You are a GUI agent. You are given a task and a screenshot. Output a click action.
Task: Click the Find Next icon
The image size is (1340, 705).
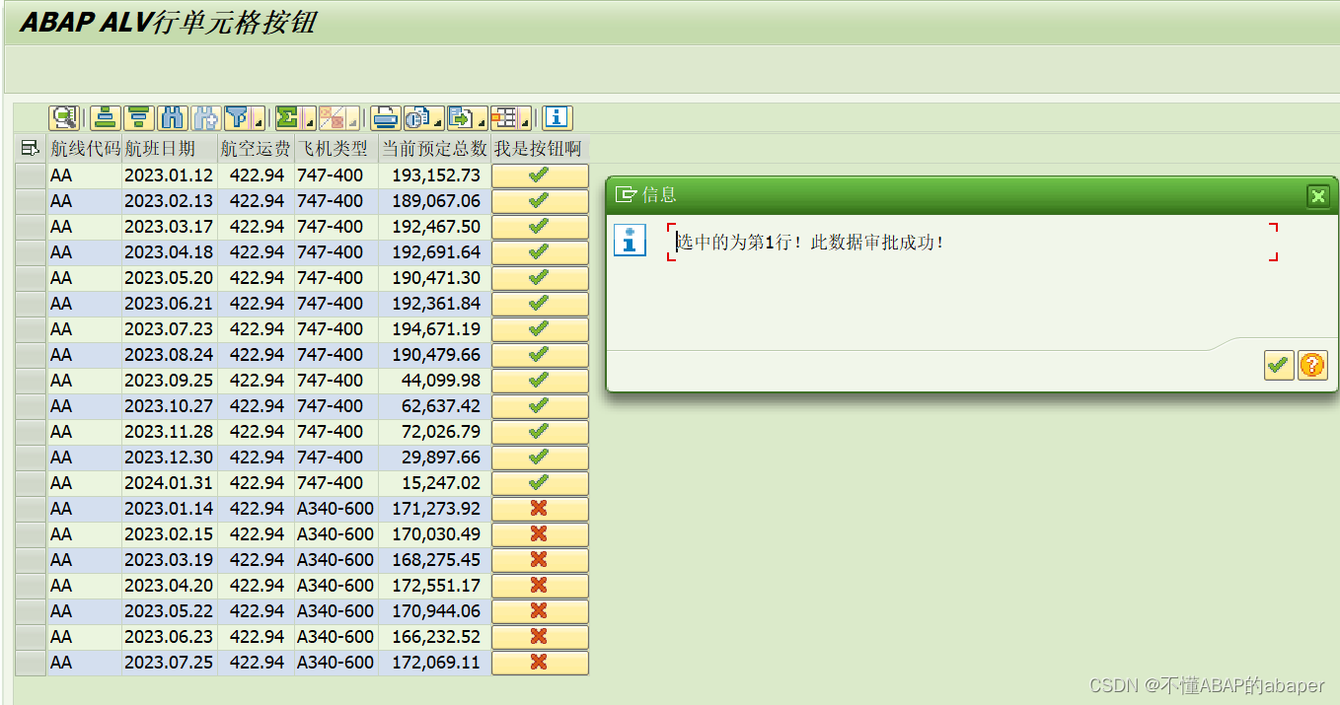[205, 117]
